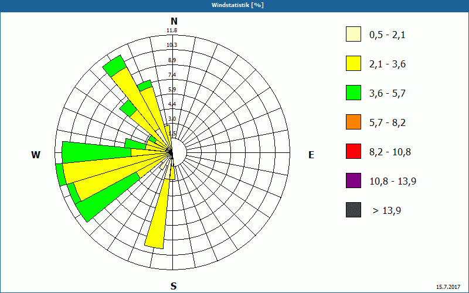Screen dimensions: 469x293
Task: Click the legend label '8,2 - 10,8'
Action: point(390,152)
